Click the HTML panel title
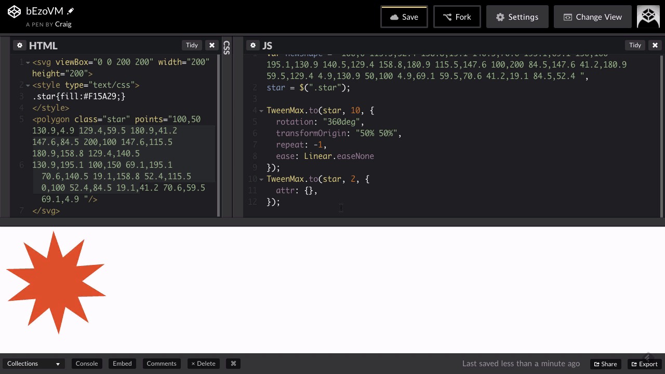This screenshot has width=665, height=374. coord(43,46)
